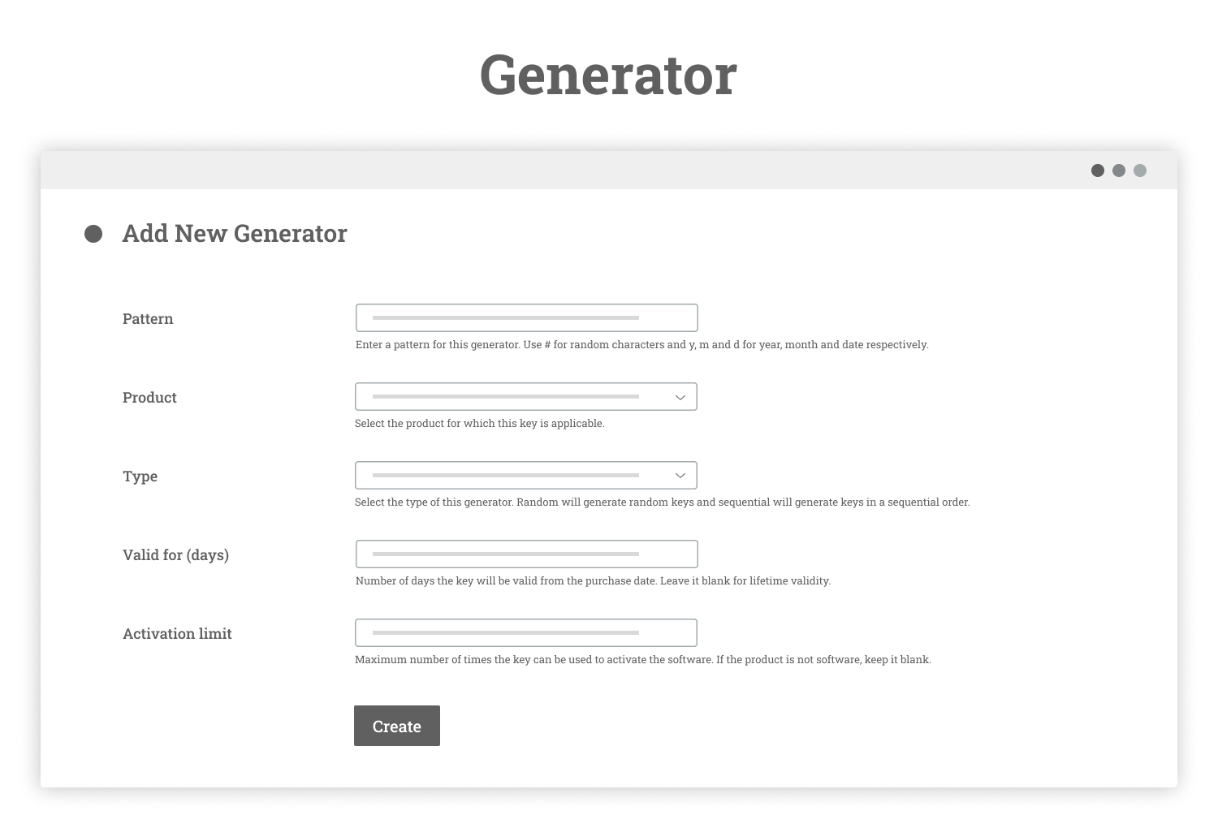The width and height of the screenshot is (1218, 828).
Task: Expand the Product dropdown chevron
Action: pos(680,397)
